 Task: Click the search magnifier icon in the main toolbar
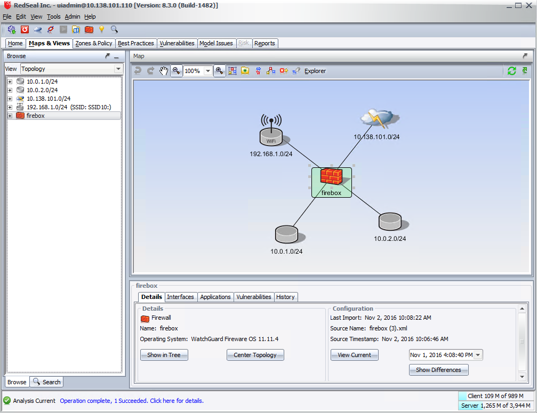(113, 29)
